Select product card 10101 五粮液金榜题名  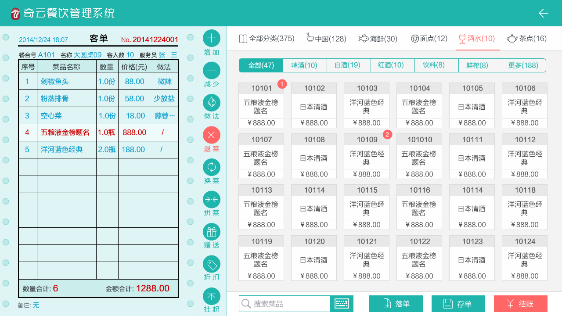point(261,105)
